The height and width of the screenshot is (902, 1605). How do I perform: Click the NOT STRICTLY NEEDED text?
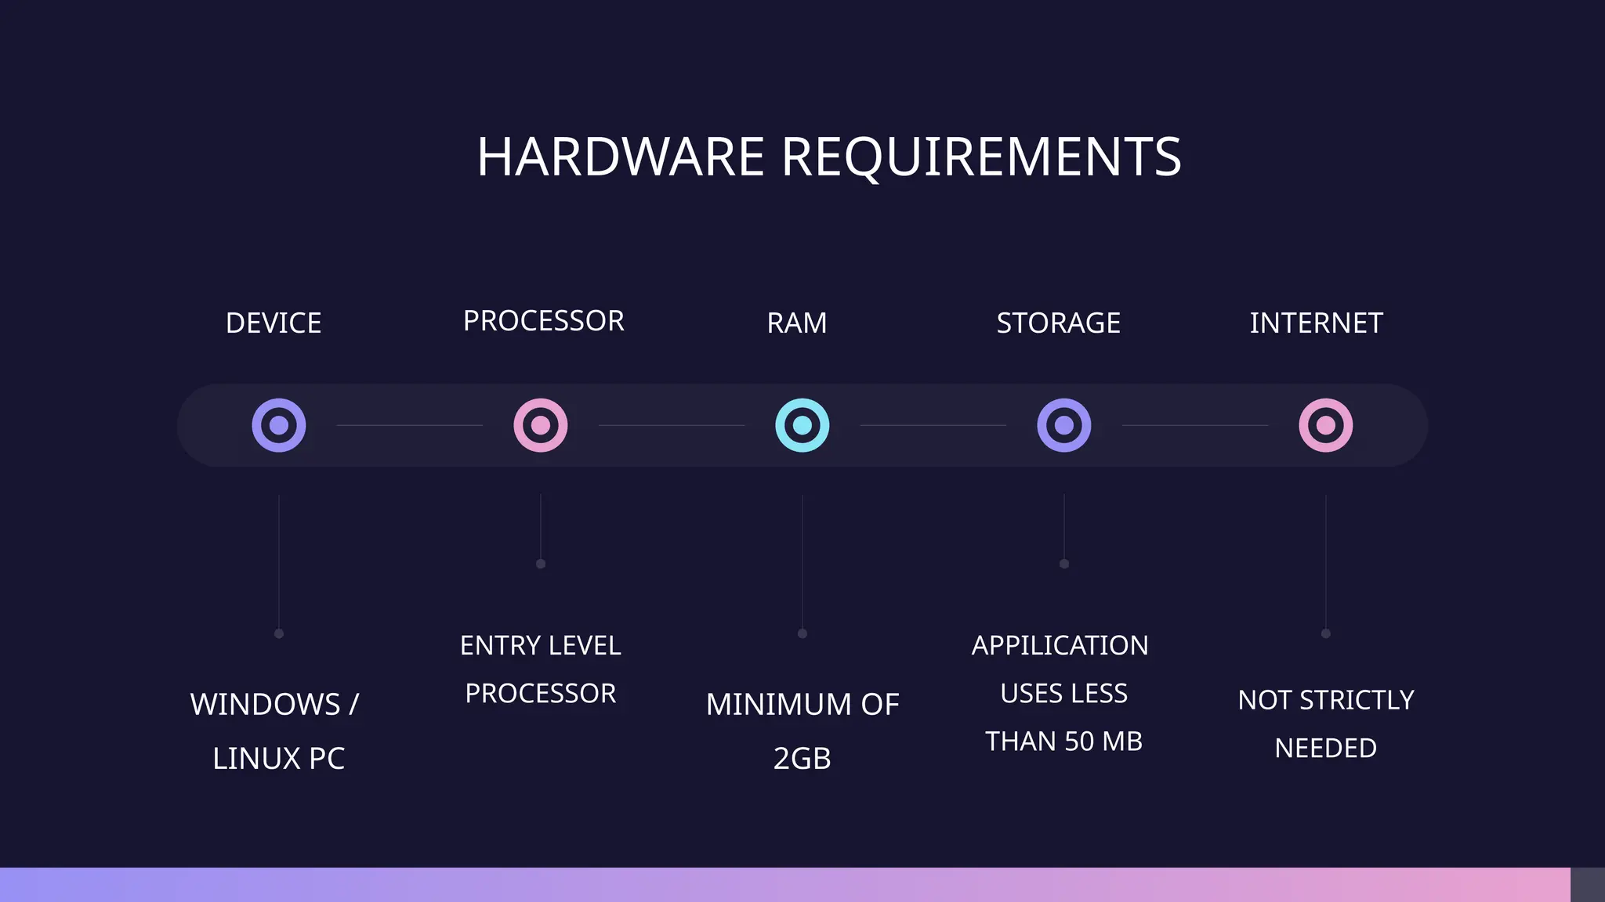coord(1326,723)
